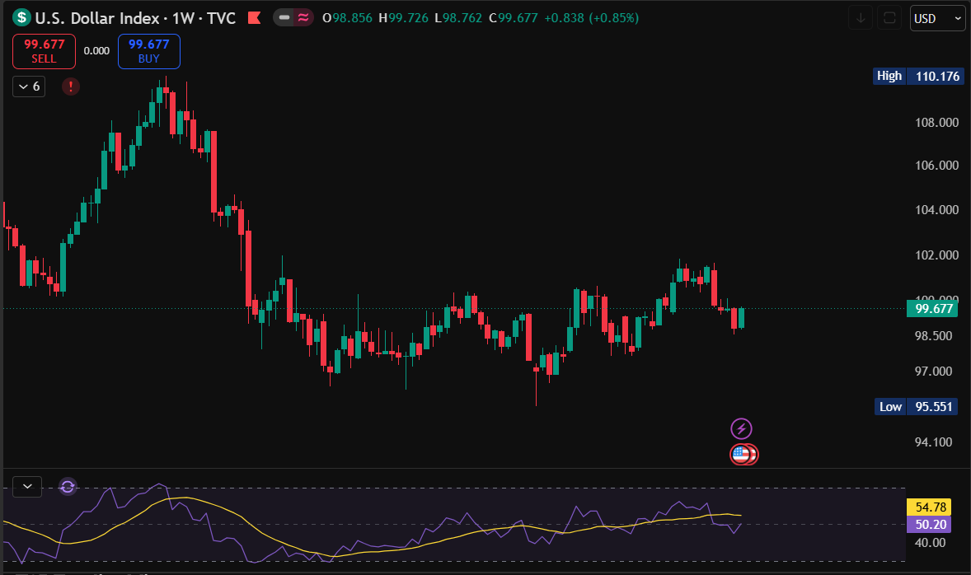Click the 102.000 price scale label
The width and height of the screenshot is (971, 575).
point(936,255)
